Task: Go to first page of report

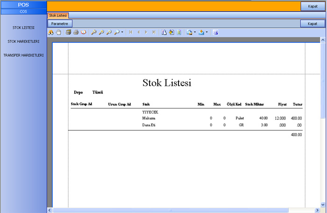Action: pyautogui.click(x=131, y=32)
